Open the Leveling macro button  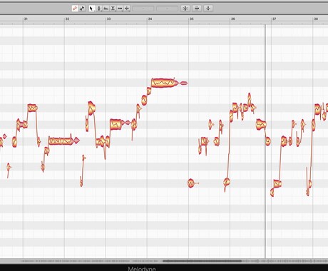[x=208, y=9]
